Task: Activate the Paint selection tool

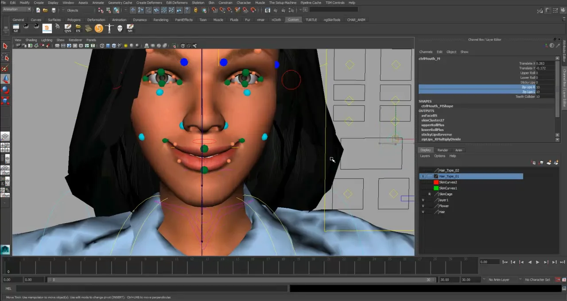Action: click(5, 68)
